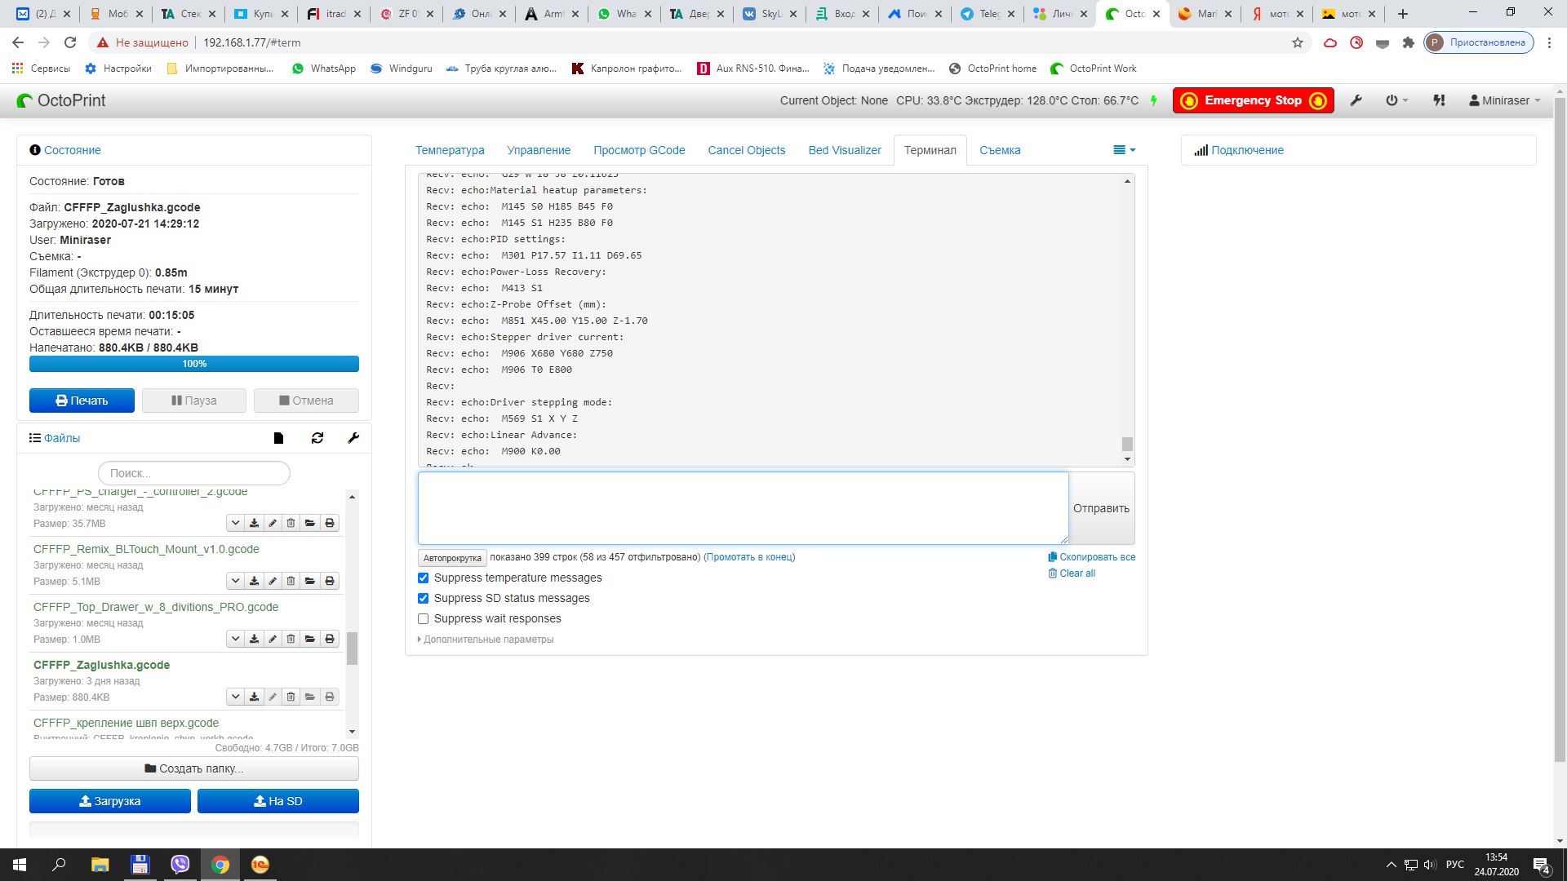Click the Viber icon in the taskbar
The height and width of the screenshot is (881, 1567).
click(180, 865)
